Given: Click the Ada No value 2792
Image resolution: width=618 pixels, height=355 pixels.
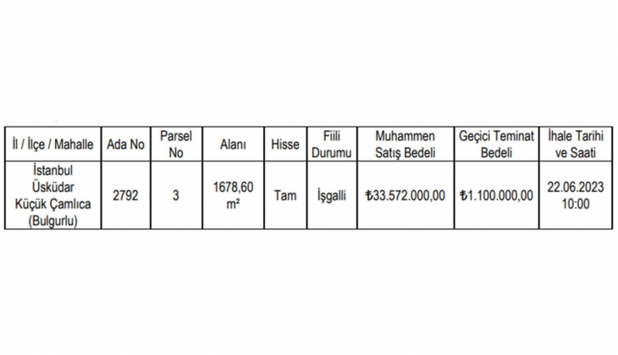Looking at the screenshot, I should tap(126, 194).
